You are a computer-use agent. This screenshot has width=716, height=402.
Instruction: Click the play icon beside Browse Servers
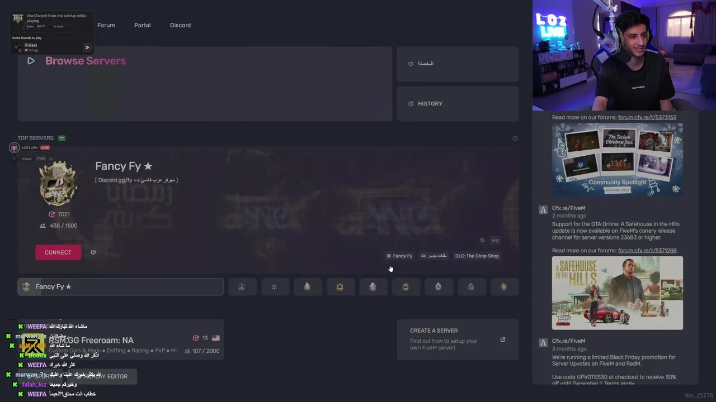pyautogui.click(x=31, y=61)
